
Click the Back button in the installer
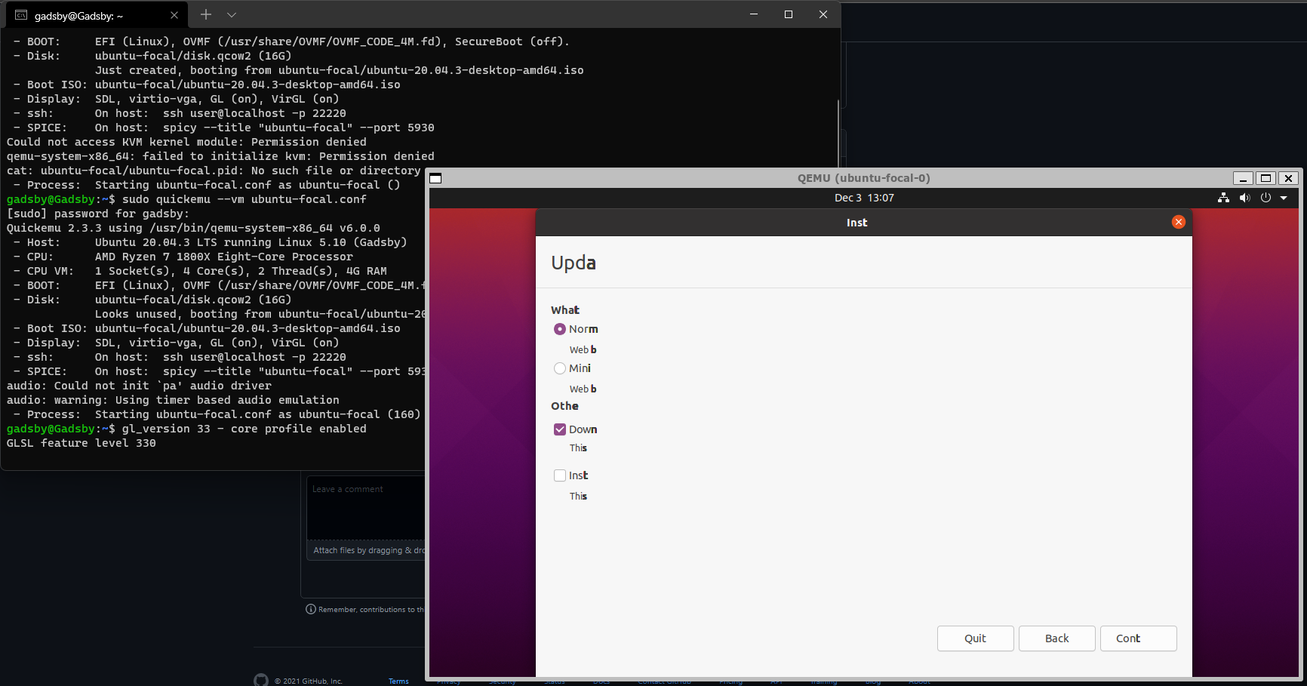pos(1056,638)
